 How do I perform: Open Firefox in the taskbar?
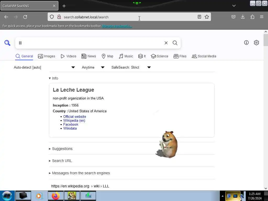(56, 196)
